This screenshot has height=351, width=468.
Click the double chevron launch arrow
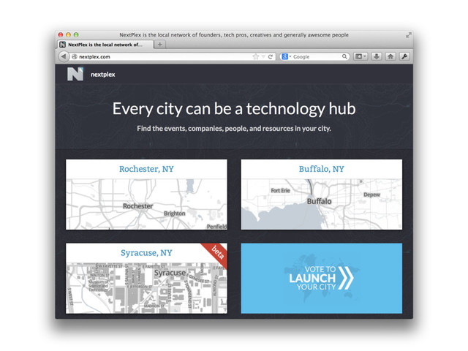coord(346,278)
